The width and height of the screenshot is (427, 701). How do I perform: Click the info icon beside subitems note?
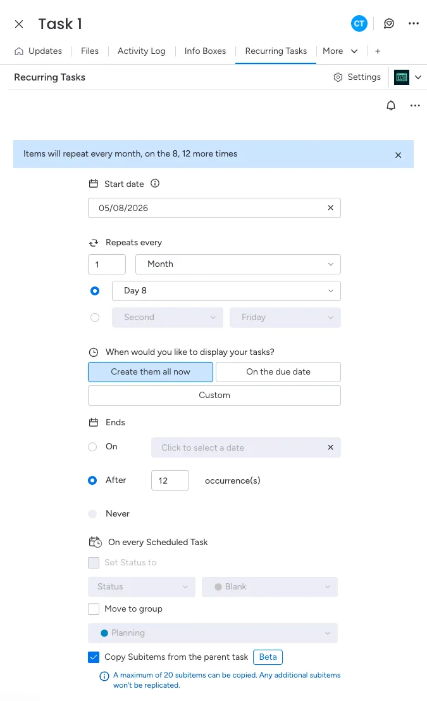(x=104, y=676)
